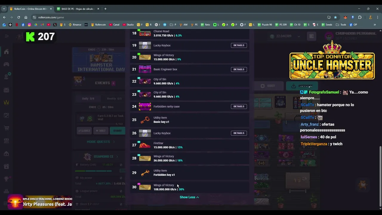This screenshot has height=215, width=382.
Task: Open the Facebook bookmark icon
Action: (x=23, y=25)
